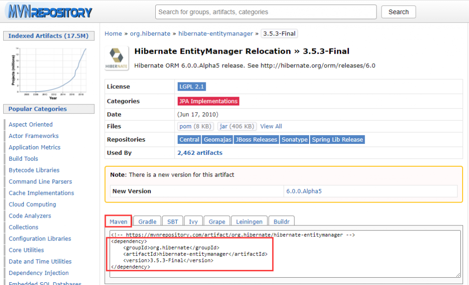
Task: Open the Central repository tag
Action: 189,139
